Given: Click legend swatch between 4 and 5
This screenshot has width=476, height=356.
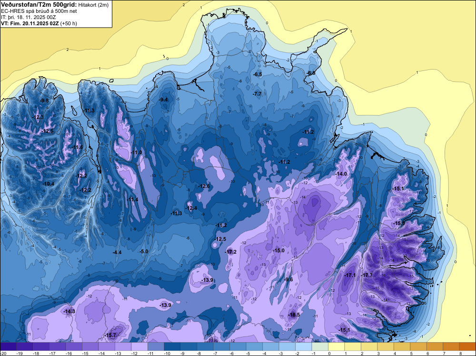Looking at the screenshot, I should pyautogui.click(x=402, y=346).
